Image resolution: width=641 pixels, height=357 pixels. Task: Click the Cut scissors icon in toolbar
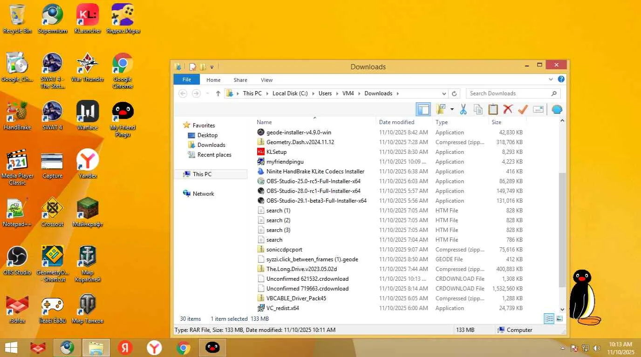(463, 109)
